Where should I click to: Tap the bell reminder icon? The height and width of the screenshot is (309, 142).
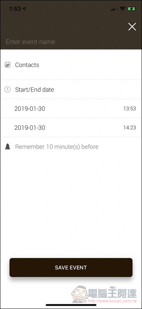coord(8,147)
